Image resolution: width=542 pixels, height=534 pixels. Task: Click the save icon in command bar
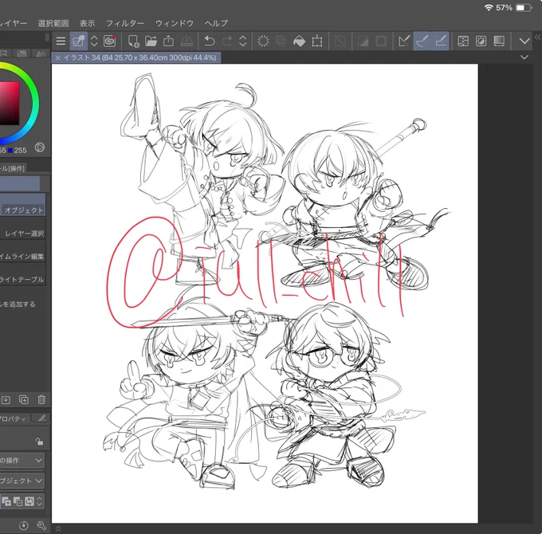(187, 41)
